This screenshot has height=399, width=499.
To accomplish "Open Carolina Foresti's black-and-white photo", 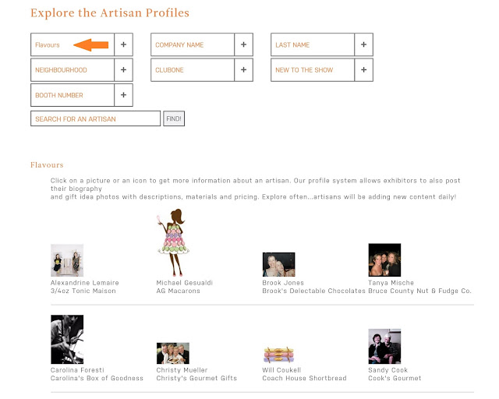I will point(67,340).
